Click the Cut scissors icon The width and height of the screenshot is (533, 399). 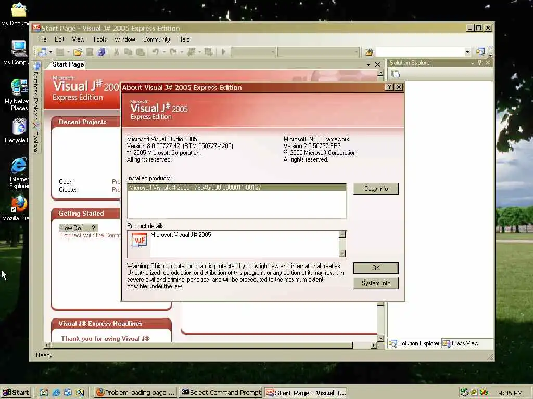click(116, 52)
